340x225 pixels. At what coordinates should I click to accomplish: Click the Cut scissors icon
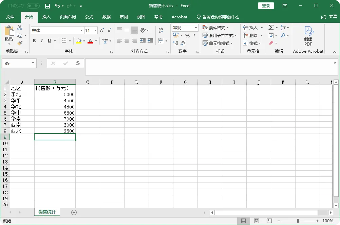[20, 28]
